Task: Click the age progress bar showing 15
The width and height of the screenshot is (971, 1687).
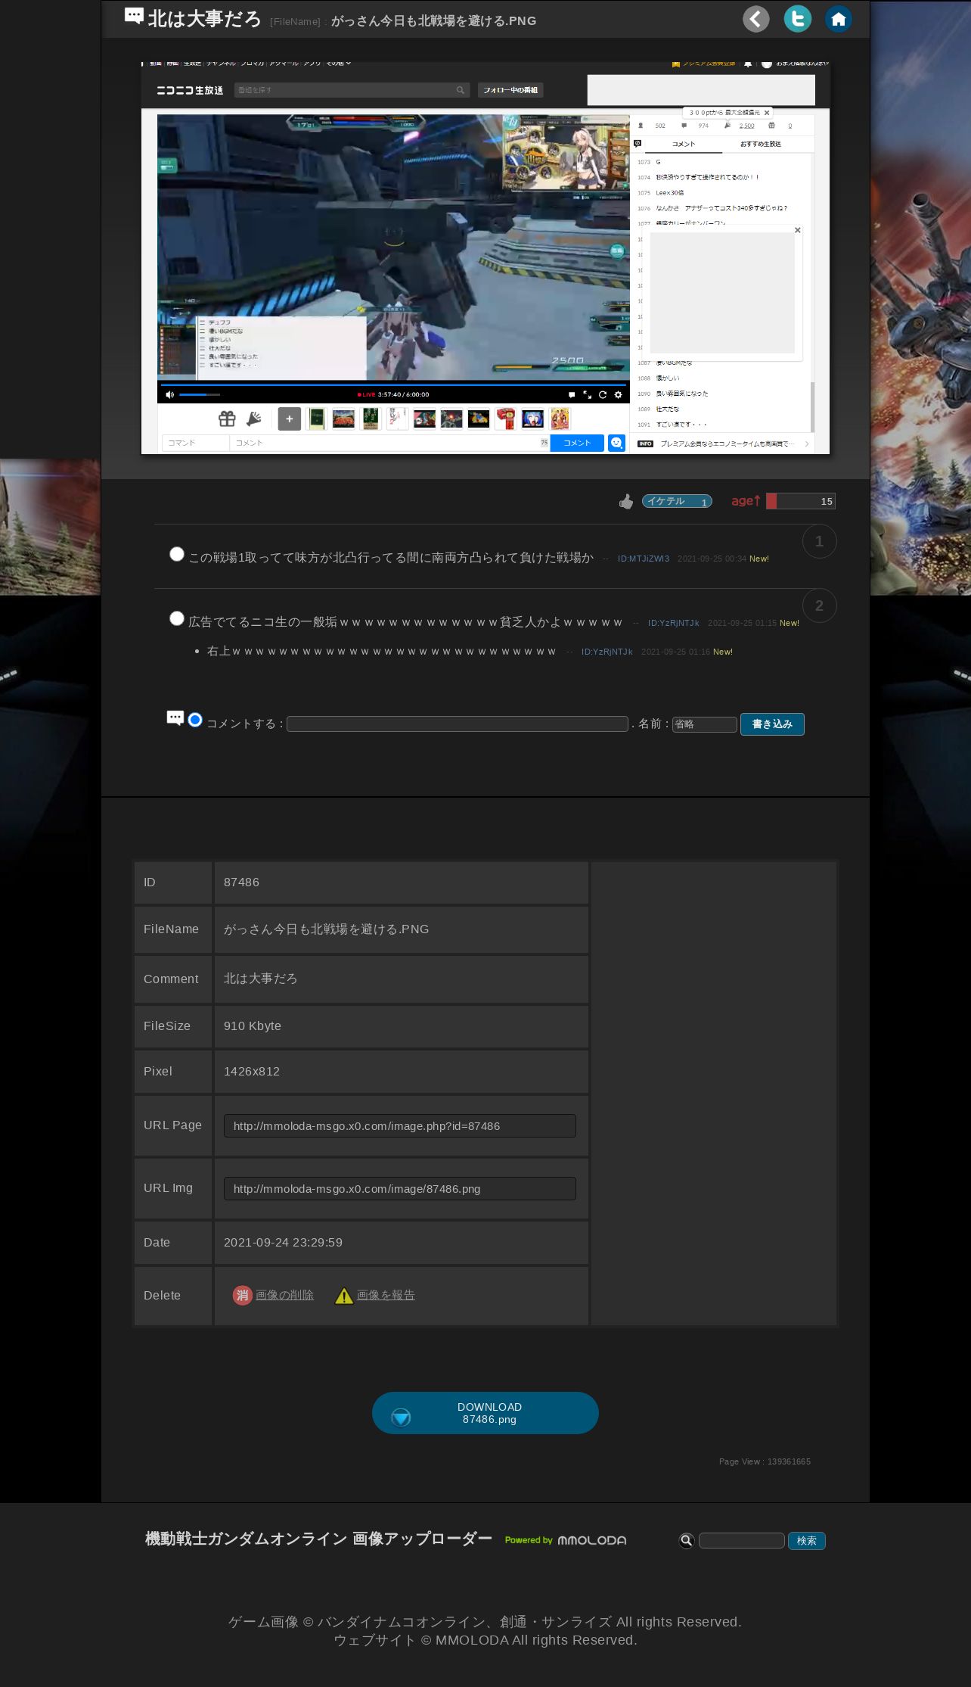Action: click(x=801, y=501)
